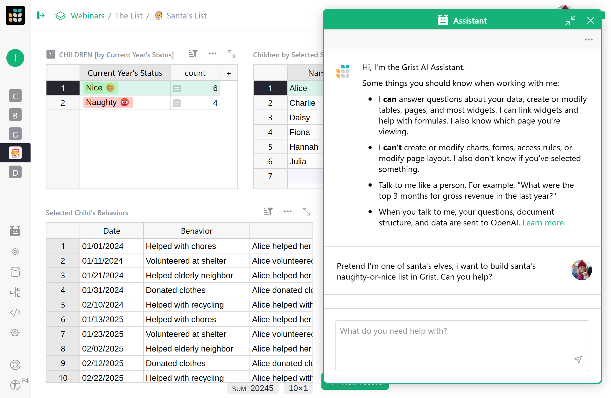Open Document History tree icon
611x398 pixels.
[x=15, y=292]
